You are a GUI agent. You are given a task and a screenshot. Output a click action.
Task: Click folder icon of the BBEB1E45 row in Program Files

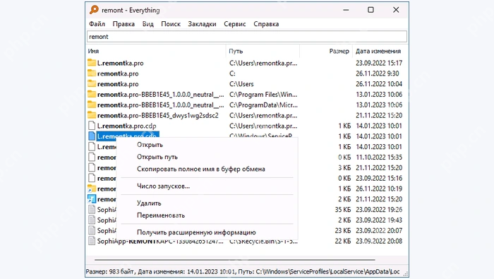click(92, 94)
